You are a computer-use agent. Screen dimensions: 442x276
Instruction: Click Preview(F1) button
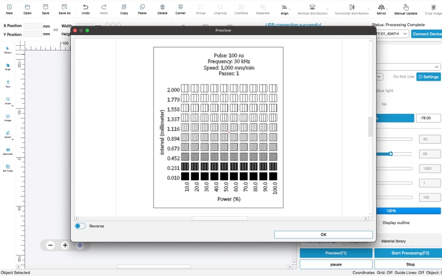[336, 253]
